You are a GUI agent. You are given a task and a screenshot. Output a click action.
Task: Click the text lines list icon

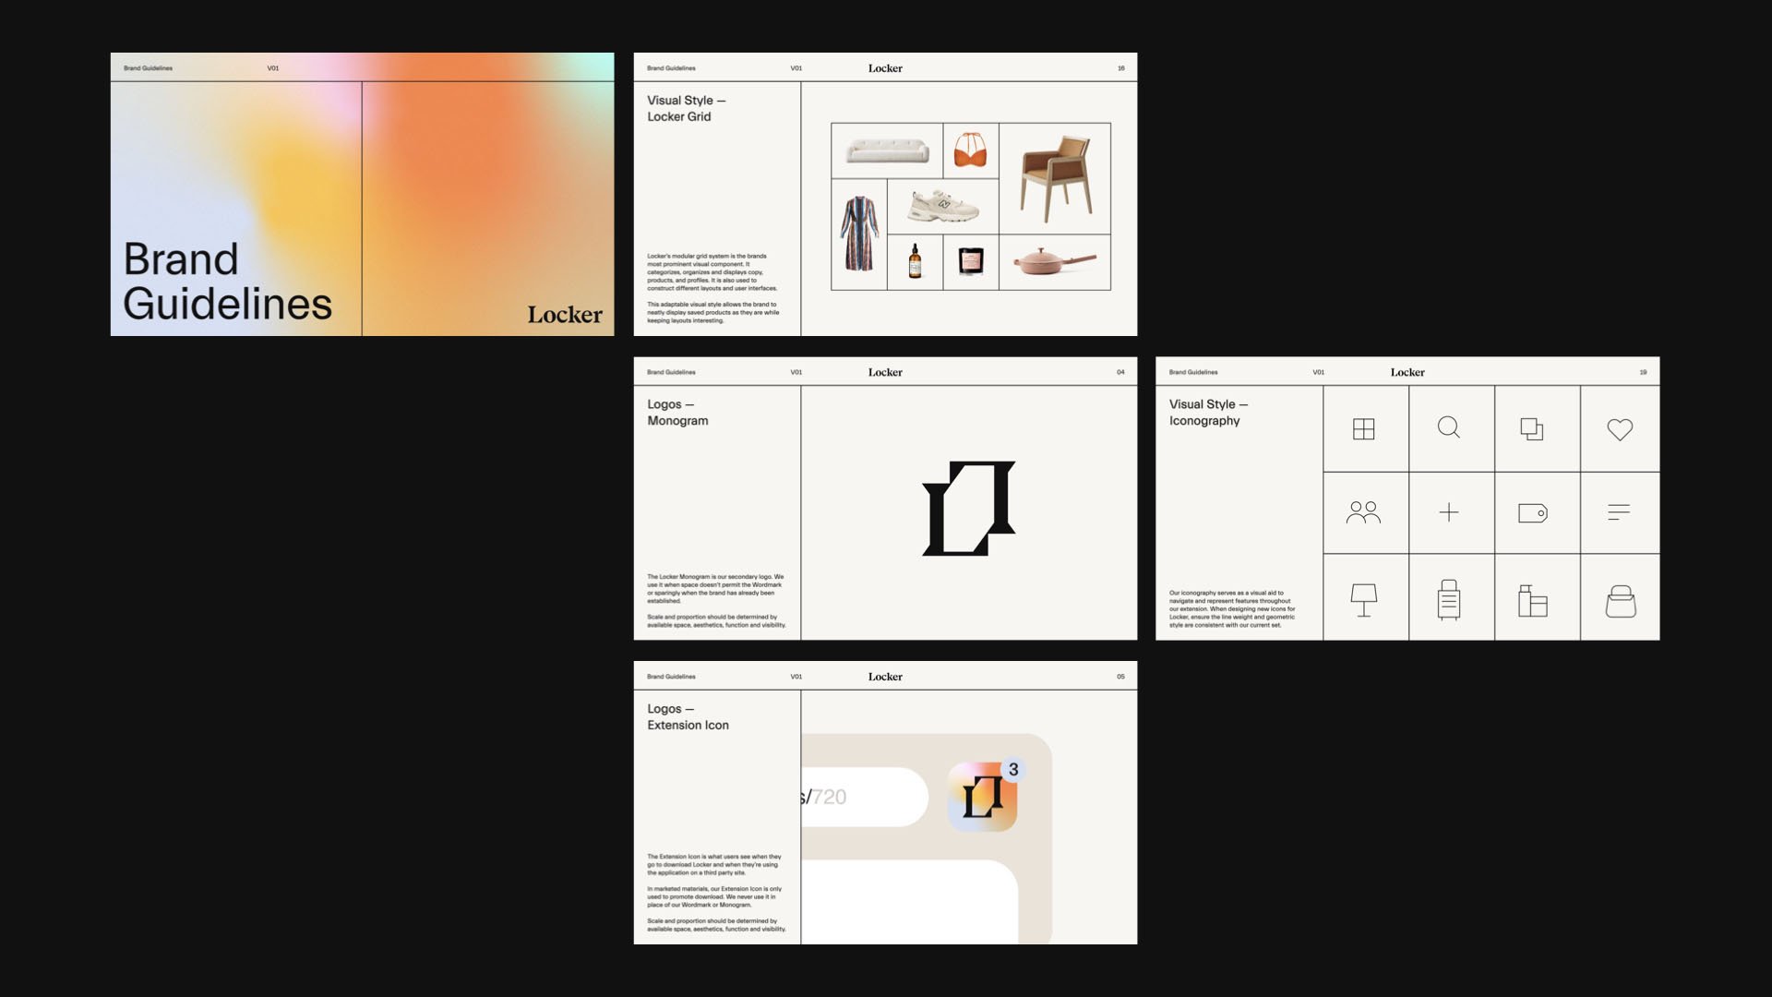1619,512
